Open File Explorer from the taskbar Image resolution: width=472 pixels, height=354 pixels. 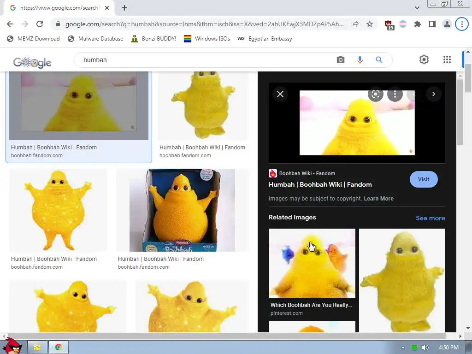tap(37, 348)
